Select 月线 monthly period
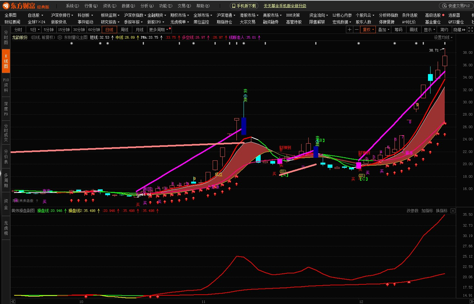 click(140, 30)
